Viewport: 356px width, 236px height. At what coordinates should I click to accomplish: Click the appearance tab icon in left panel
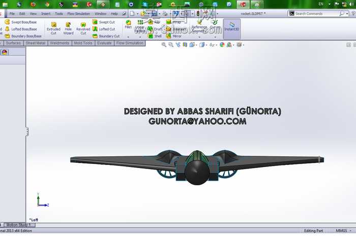click(5, 52)
